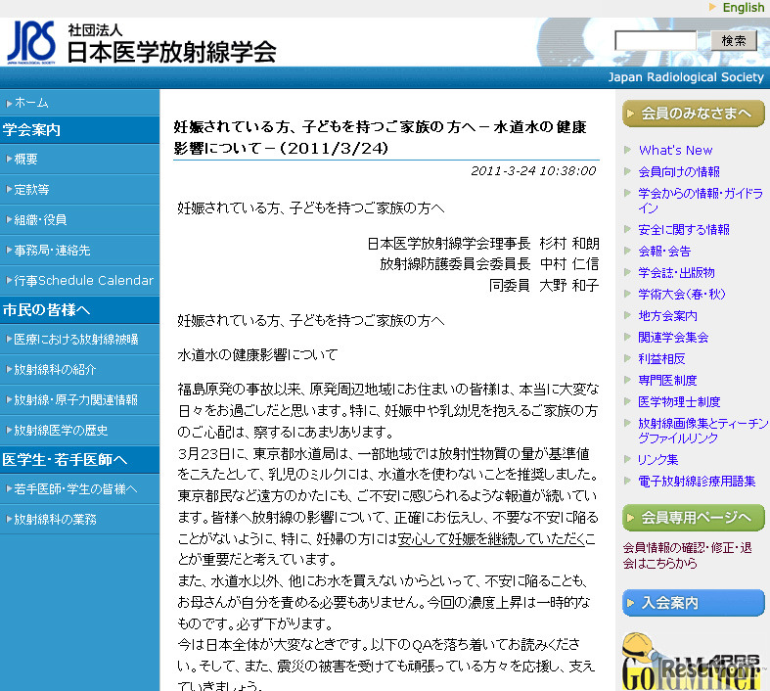Viewport: 770px width, 691px height.
Task: Click the arrow icon on 会員専用ページへ button
Action: 631,518
